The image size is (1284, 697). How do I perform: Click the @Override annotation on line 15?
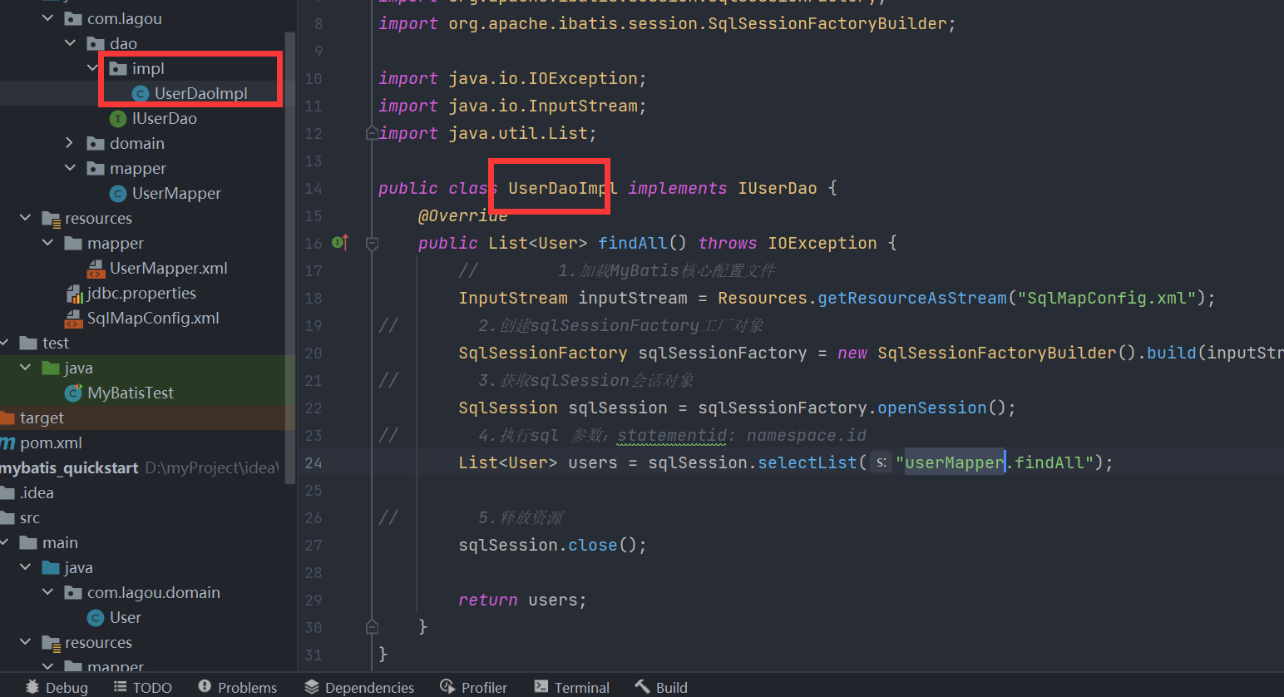tap(462, 216)
